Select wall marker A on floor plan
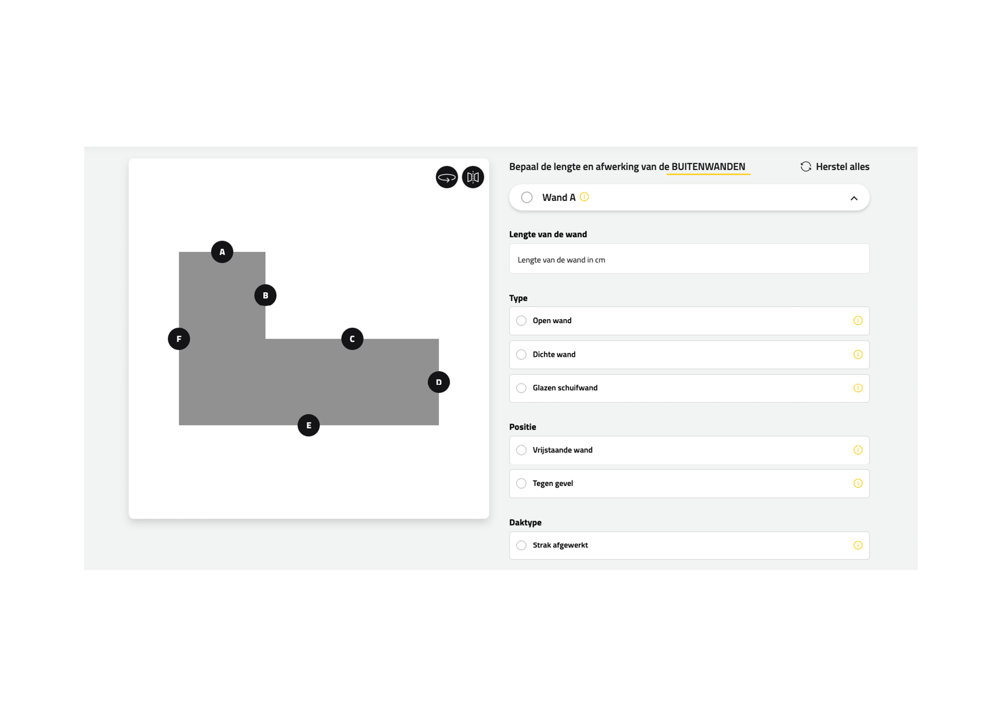 222,252
